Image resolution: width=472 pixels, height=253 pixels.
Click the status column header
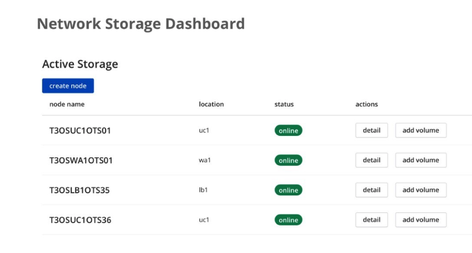pyautogui.click(x=284, y=104)
